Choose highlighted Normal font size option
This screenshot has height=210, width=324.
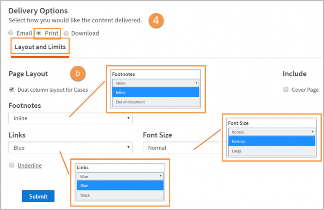[272, 142]
